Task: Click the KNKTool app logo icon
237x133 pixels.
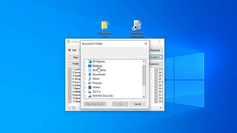Action: click(x=69, y=42)
